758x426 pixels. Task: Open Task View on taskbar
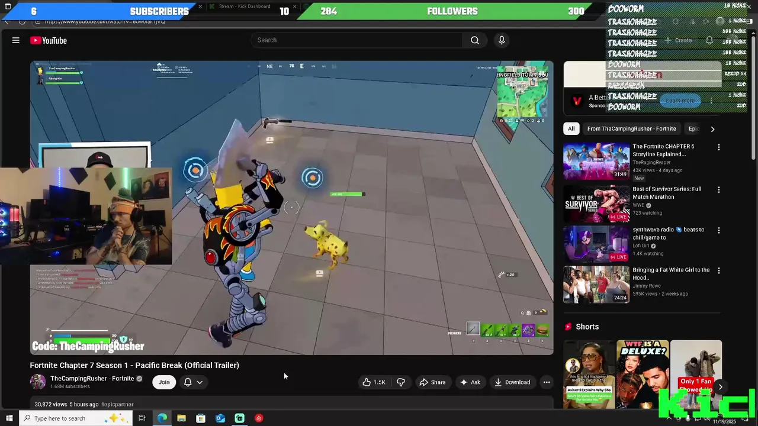point(142,418)
